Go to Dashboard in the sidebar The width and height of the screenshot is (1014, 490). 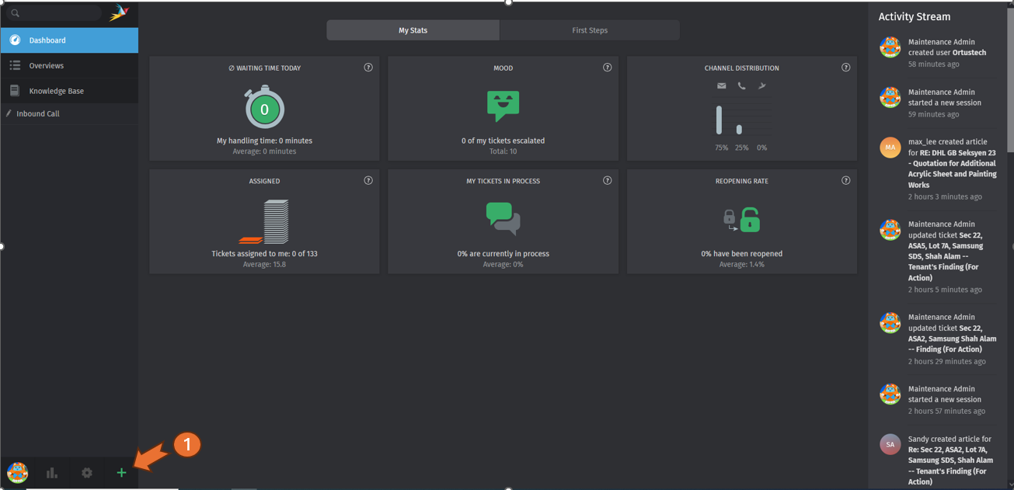47,40
